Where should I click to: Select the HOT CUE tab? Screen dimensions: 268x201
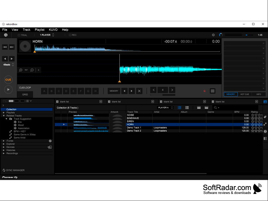(x=244, y=94)
